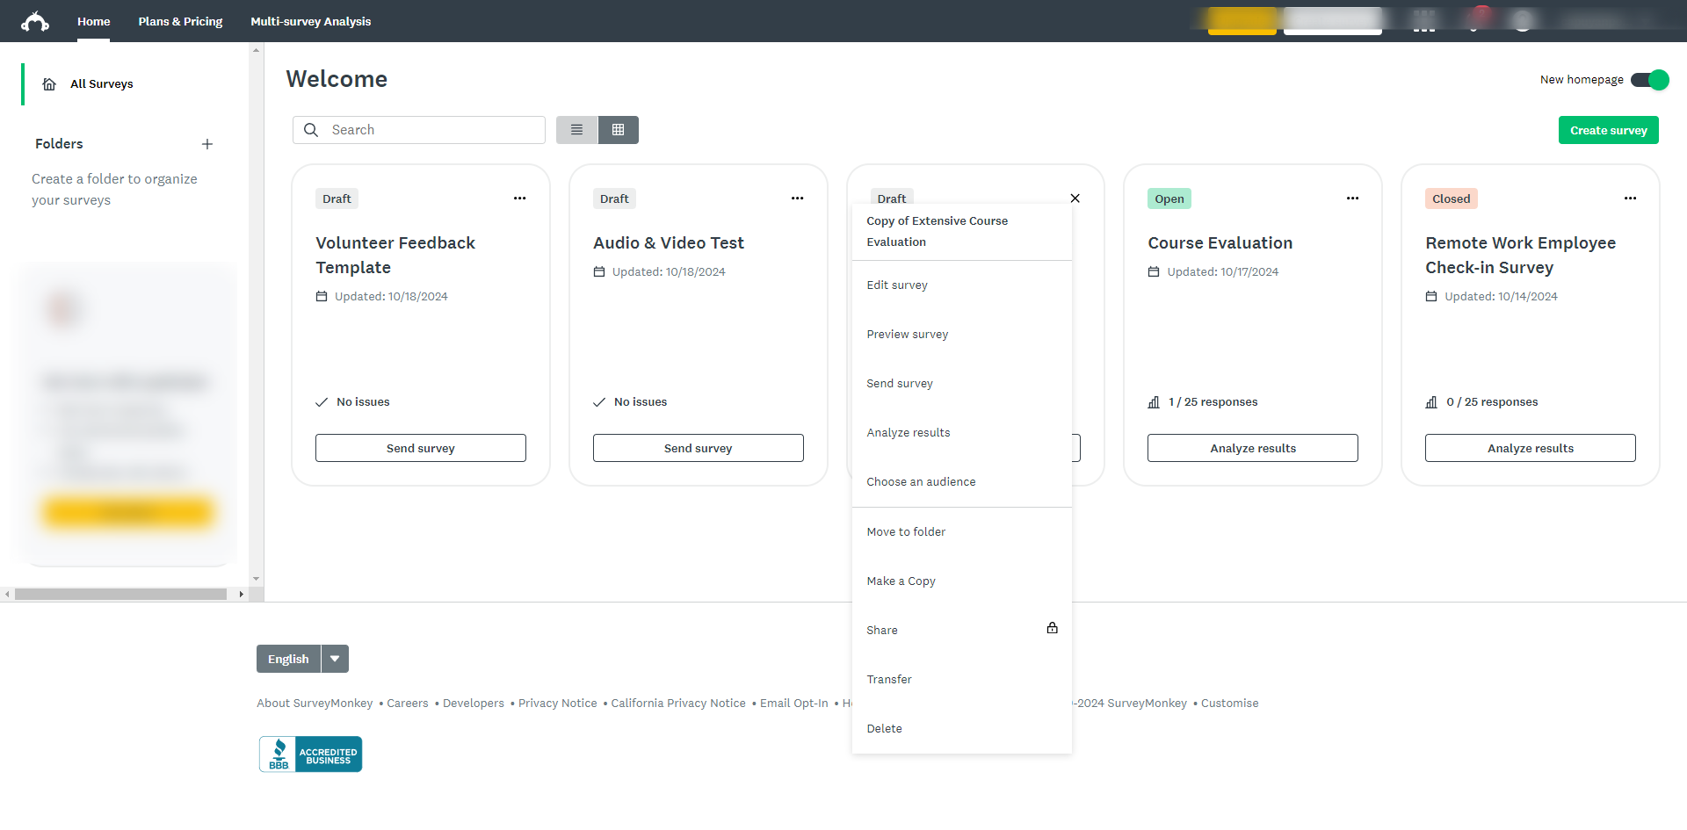Close the survey options menu
This screenshot has width=1687, height=830.
(1075, 198)
